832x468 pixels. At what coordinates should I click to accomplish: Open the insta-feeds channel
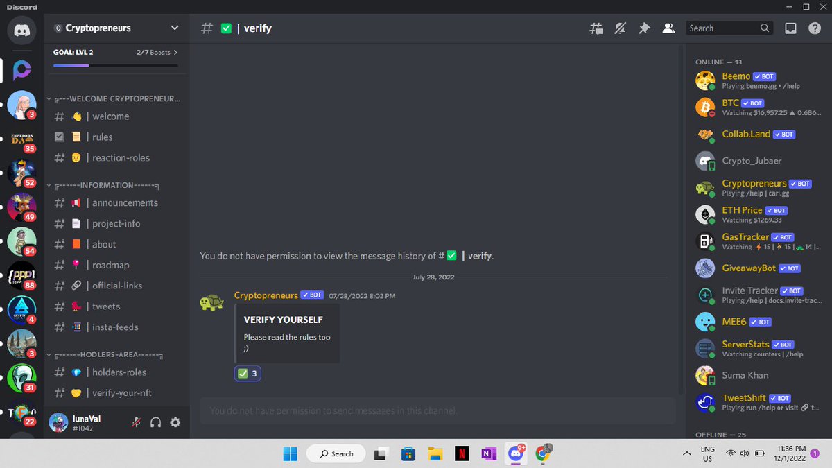coord(116,327)
